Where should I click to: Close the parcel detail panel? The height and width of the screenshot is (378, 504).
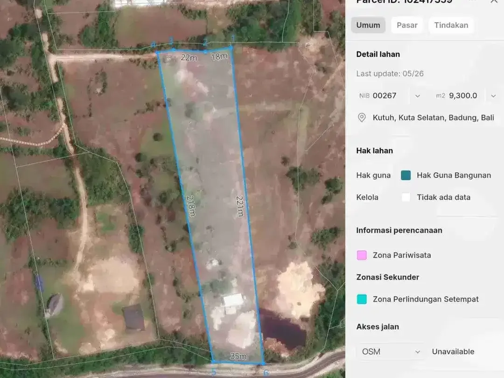pyautogui.click(x=494, y=1)
